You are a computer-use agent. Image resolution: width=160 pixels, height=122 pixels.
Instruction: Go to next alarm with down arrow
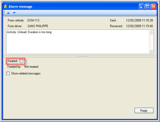[x=14, y=13]
